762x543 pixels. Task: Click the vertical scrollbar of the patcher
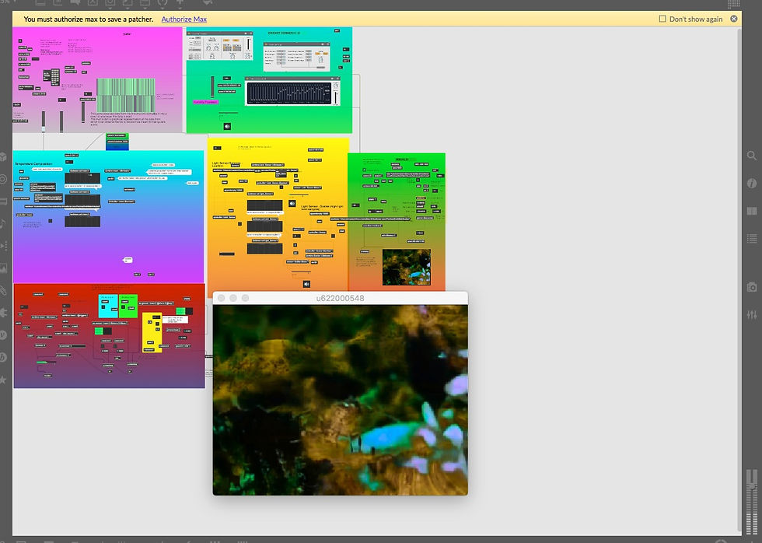click(x=739, y=281)
